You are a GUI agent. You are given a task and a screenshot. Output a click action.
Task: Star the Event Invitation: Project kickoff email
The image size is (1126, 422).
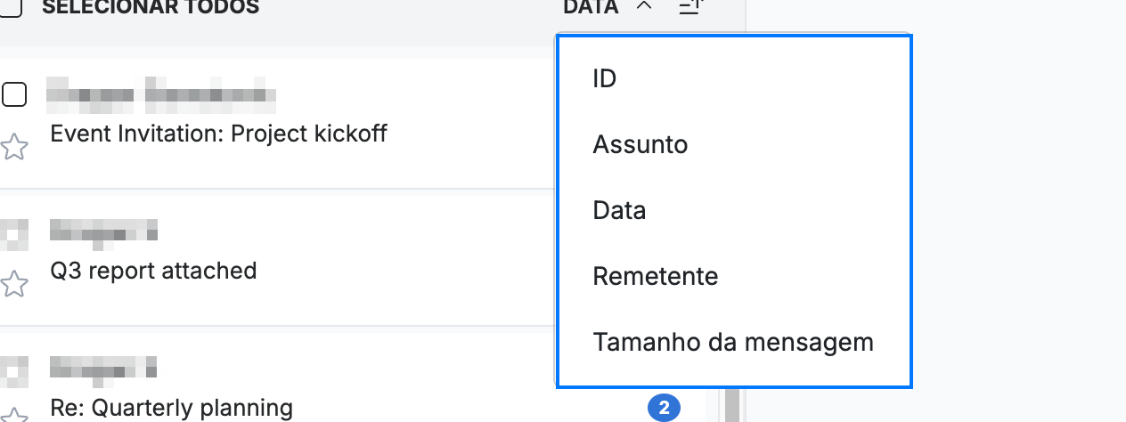(x=13, y=146)
